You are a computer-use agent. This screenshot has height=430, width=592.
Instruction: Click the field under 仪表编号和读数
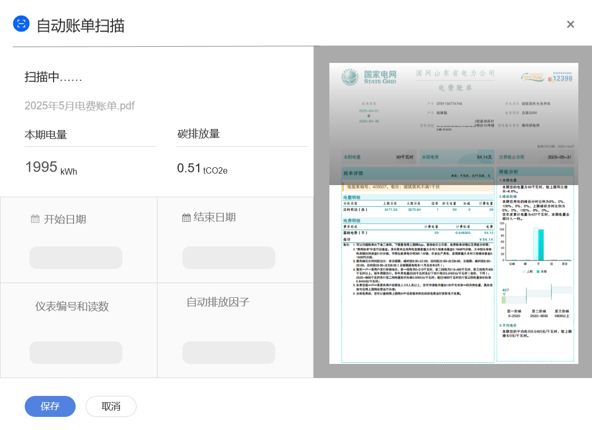pyautogui.click(x=76, y=352)
